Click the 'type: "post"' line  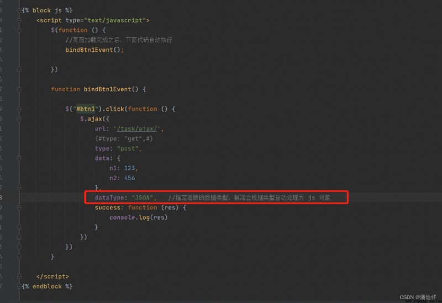click(118, 148)
